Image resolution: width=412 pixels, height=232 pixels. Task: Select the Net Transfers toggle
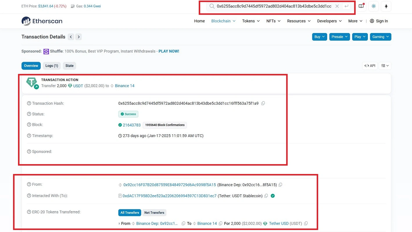point(154,213)
